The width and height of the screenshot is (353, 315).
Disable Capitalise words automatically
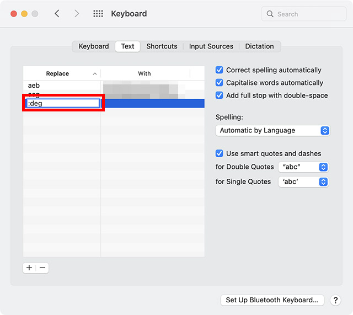click(220, 83)
